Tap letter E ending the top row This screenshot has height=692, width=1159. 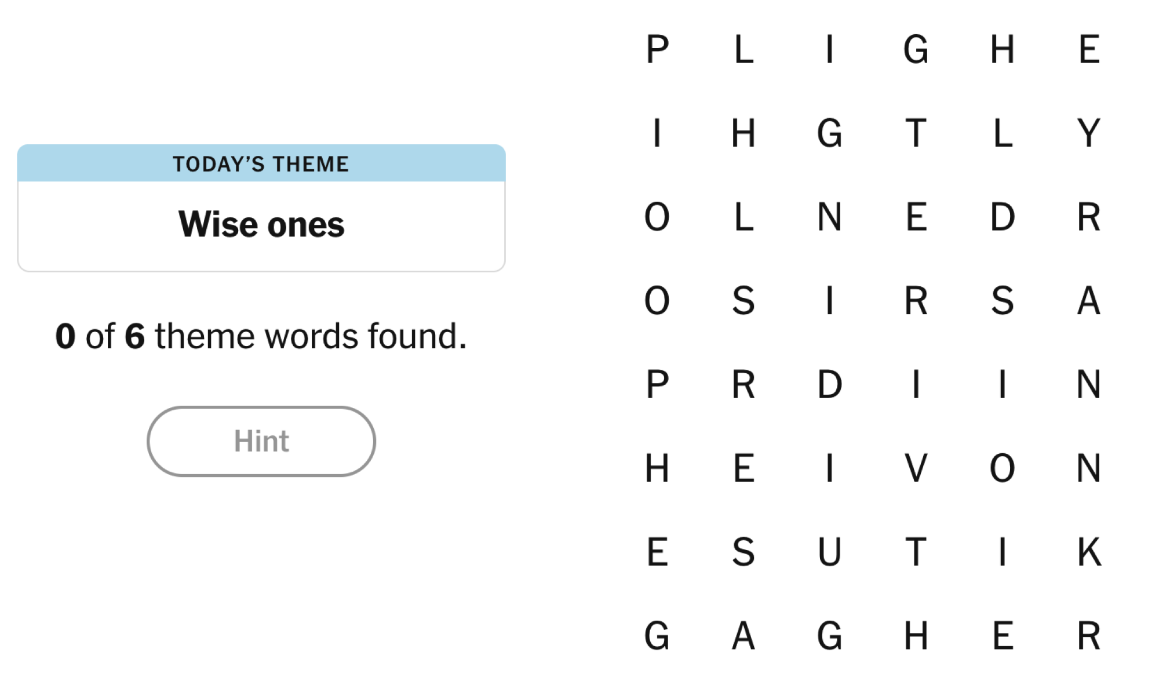tap(1089, 49)
